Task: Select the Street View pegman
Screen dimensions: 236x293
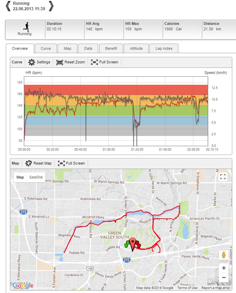Action: pyautogui.click(x=223, y=255)
